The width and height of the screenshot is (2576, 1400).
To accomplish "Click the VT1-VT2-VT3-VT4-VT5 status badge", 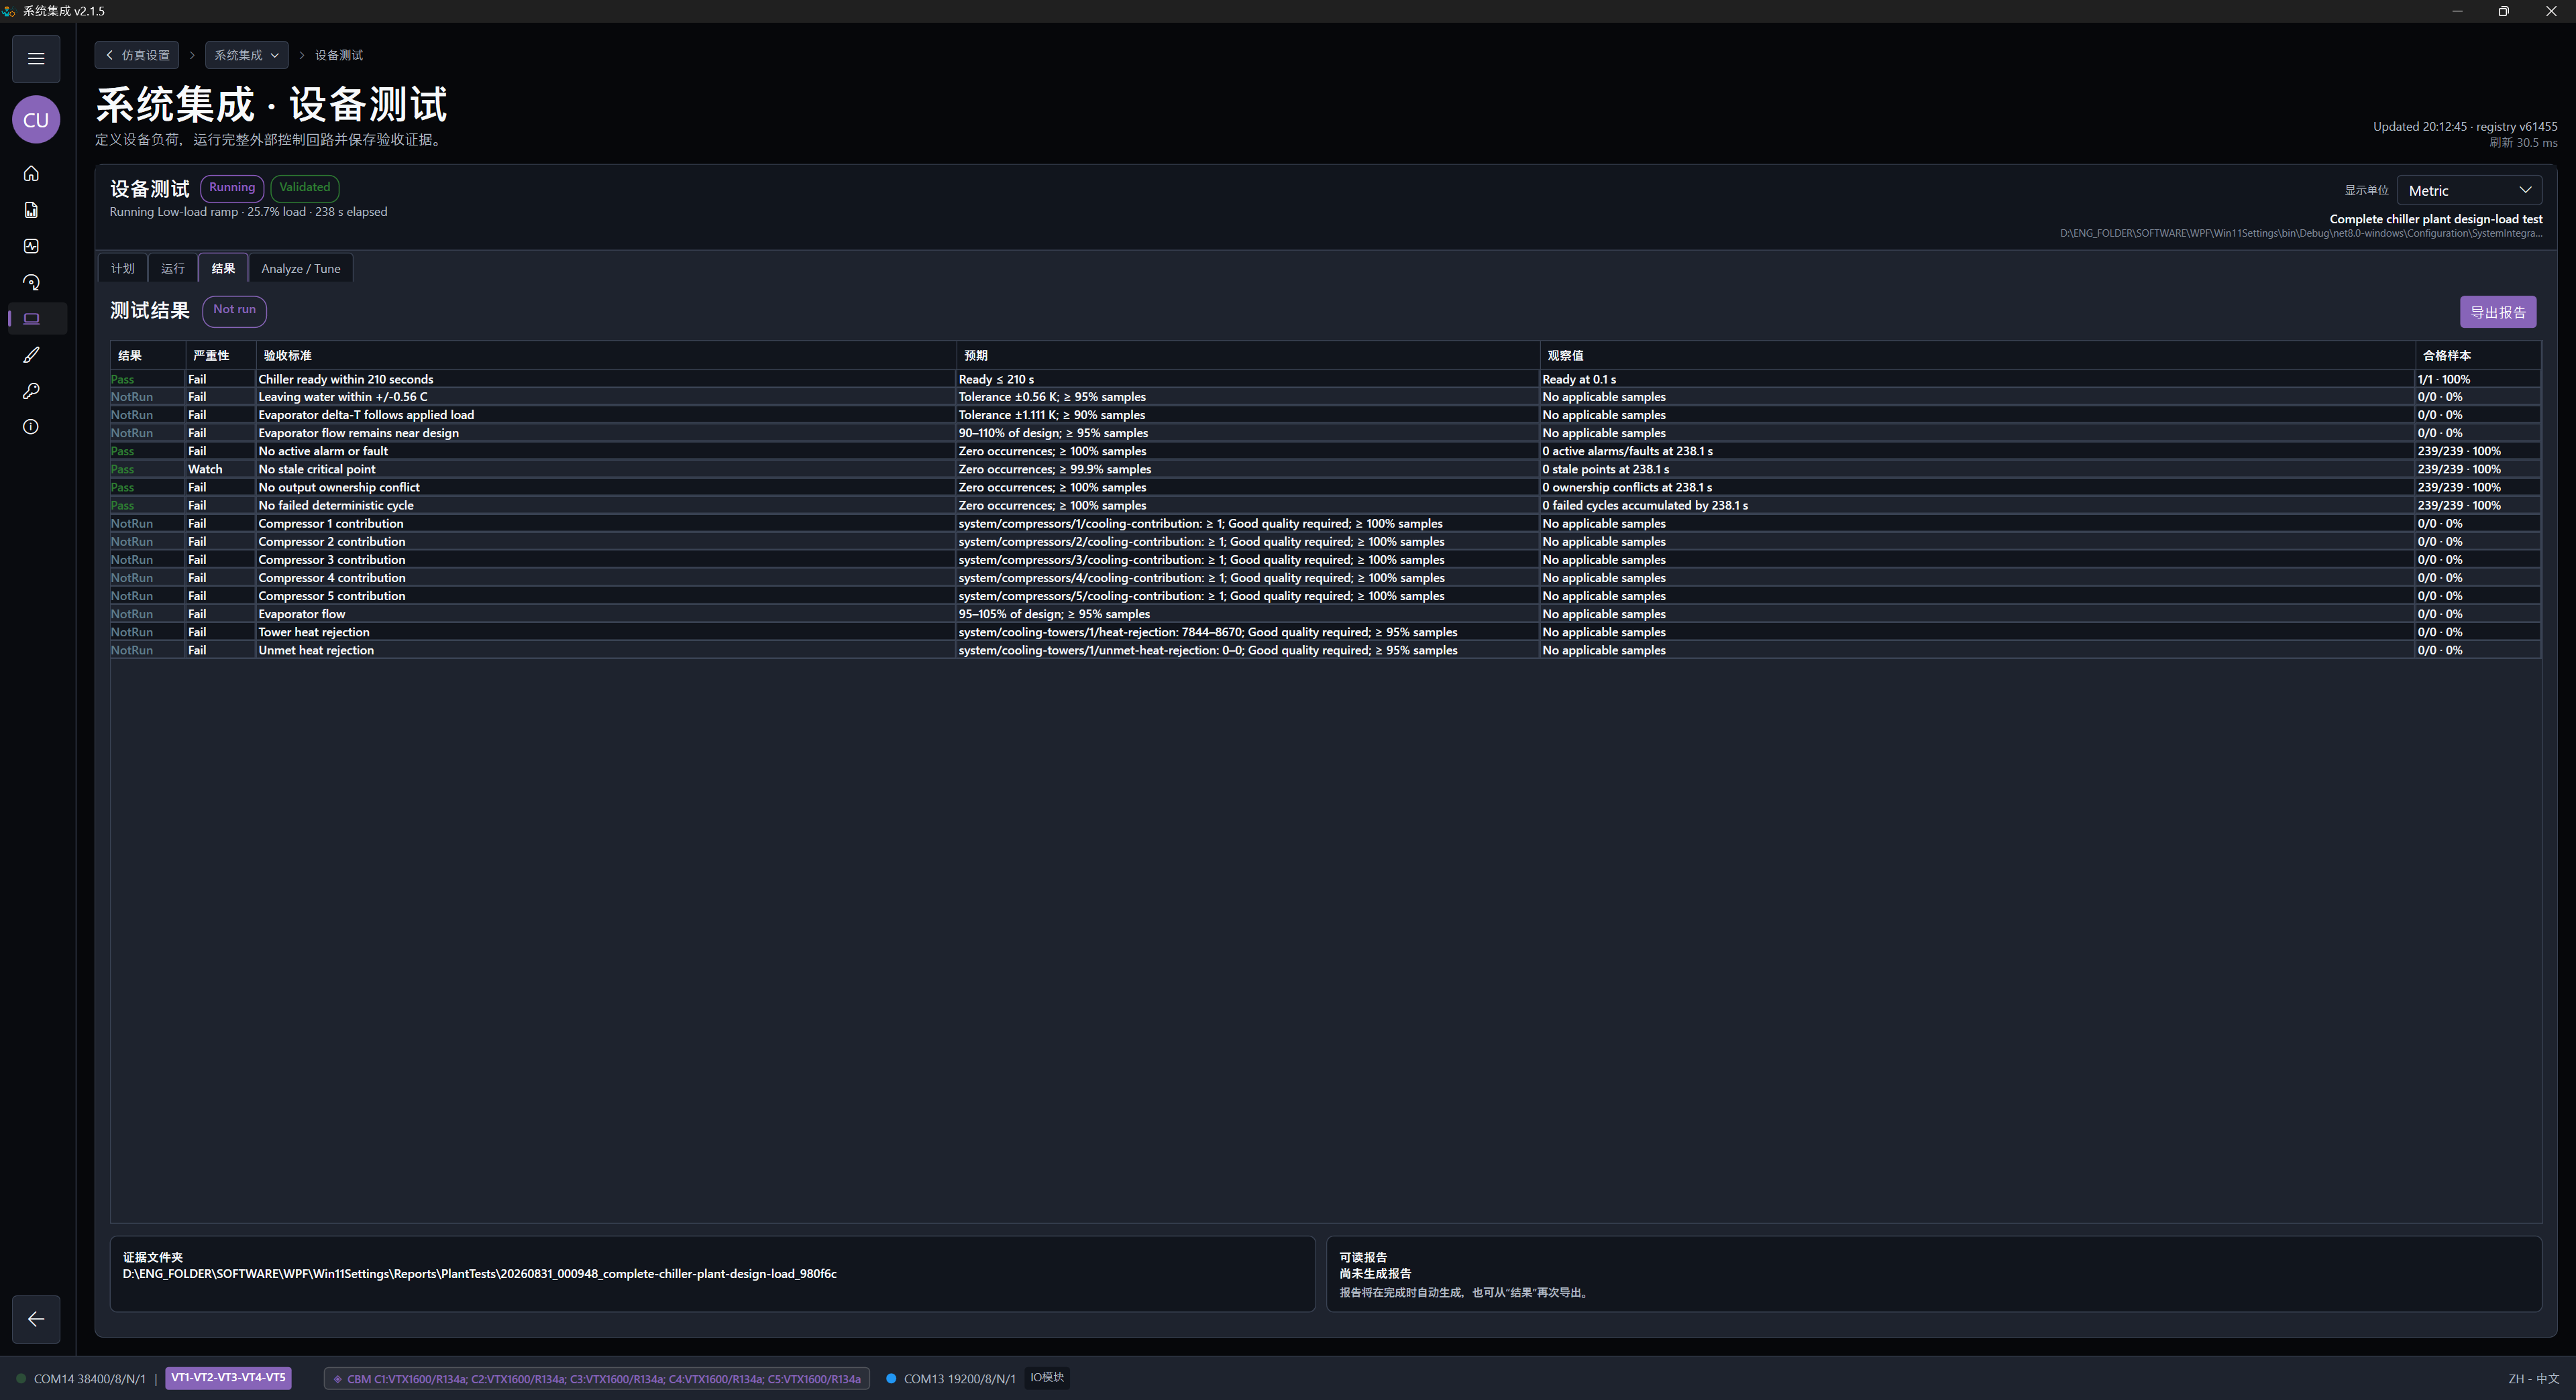I will [x=228, y=1378].
